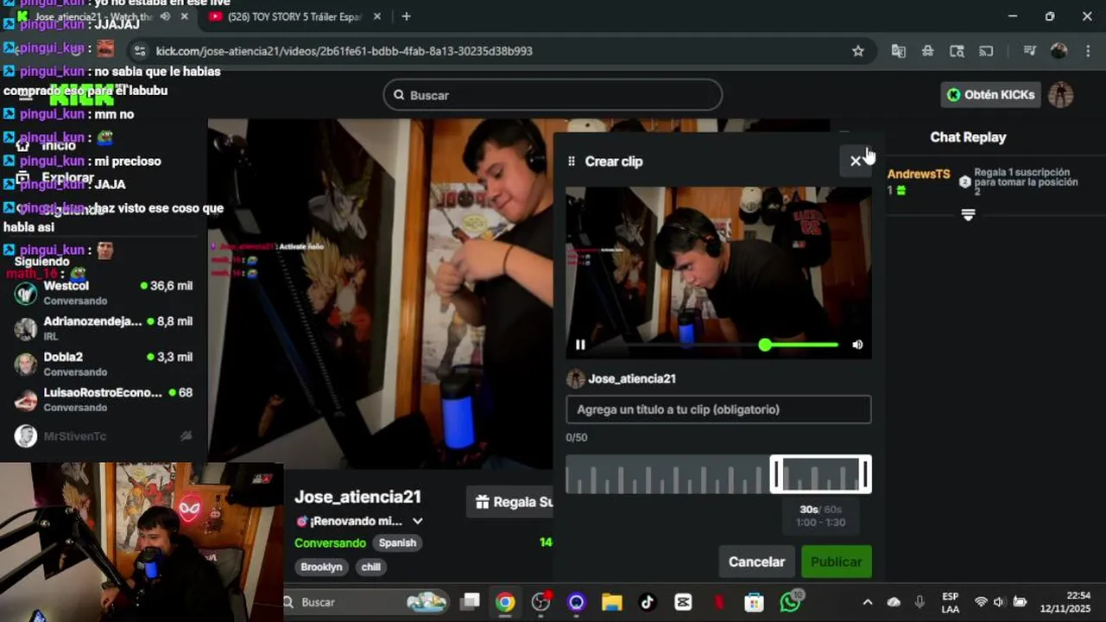Viewport: 1106px width, 622px height.
Task: Open the Dobla2 channel in sidebar
Action: [104, 364]
